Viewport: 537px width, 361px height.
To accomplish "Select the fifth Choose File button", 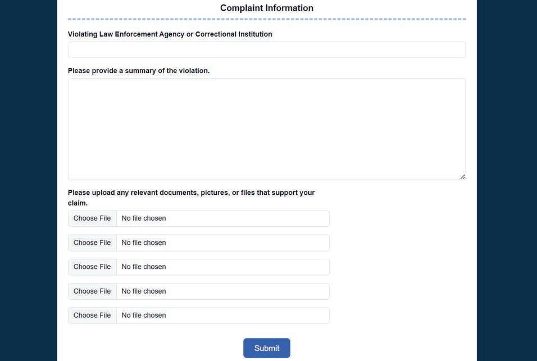I will point(92,316).
